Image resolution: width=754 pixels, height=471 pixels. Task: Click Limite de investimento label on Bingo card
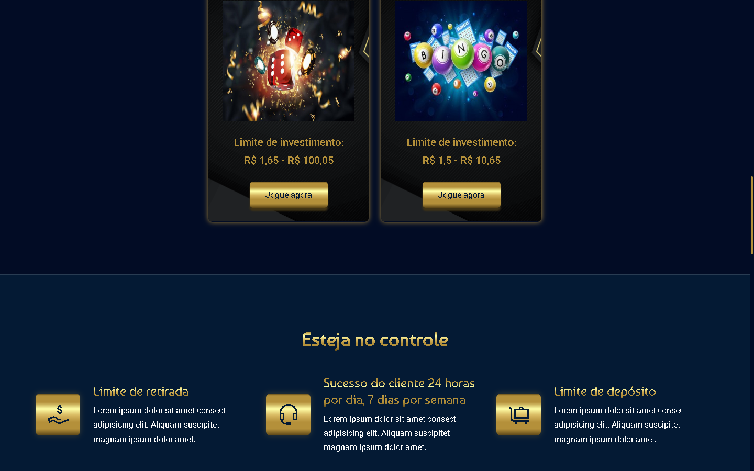(x=461, y=142)
